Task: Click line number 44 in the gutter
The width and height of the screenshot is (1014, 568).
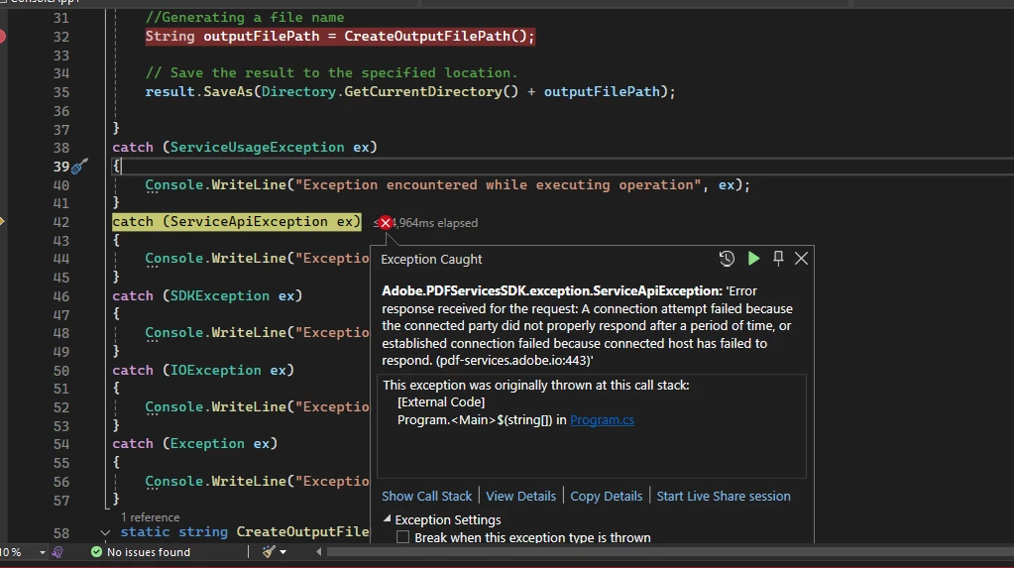Action: click(x=60, y=259)
